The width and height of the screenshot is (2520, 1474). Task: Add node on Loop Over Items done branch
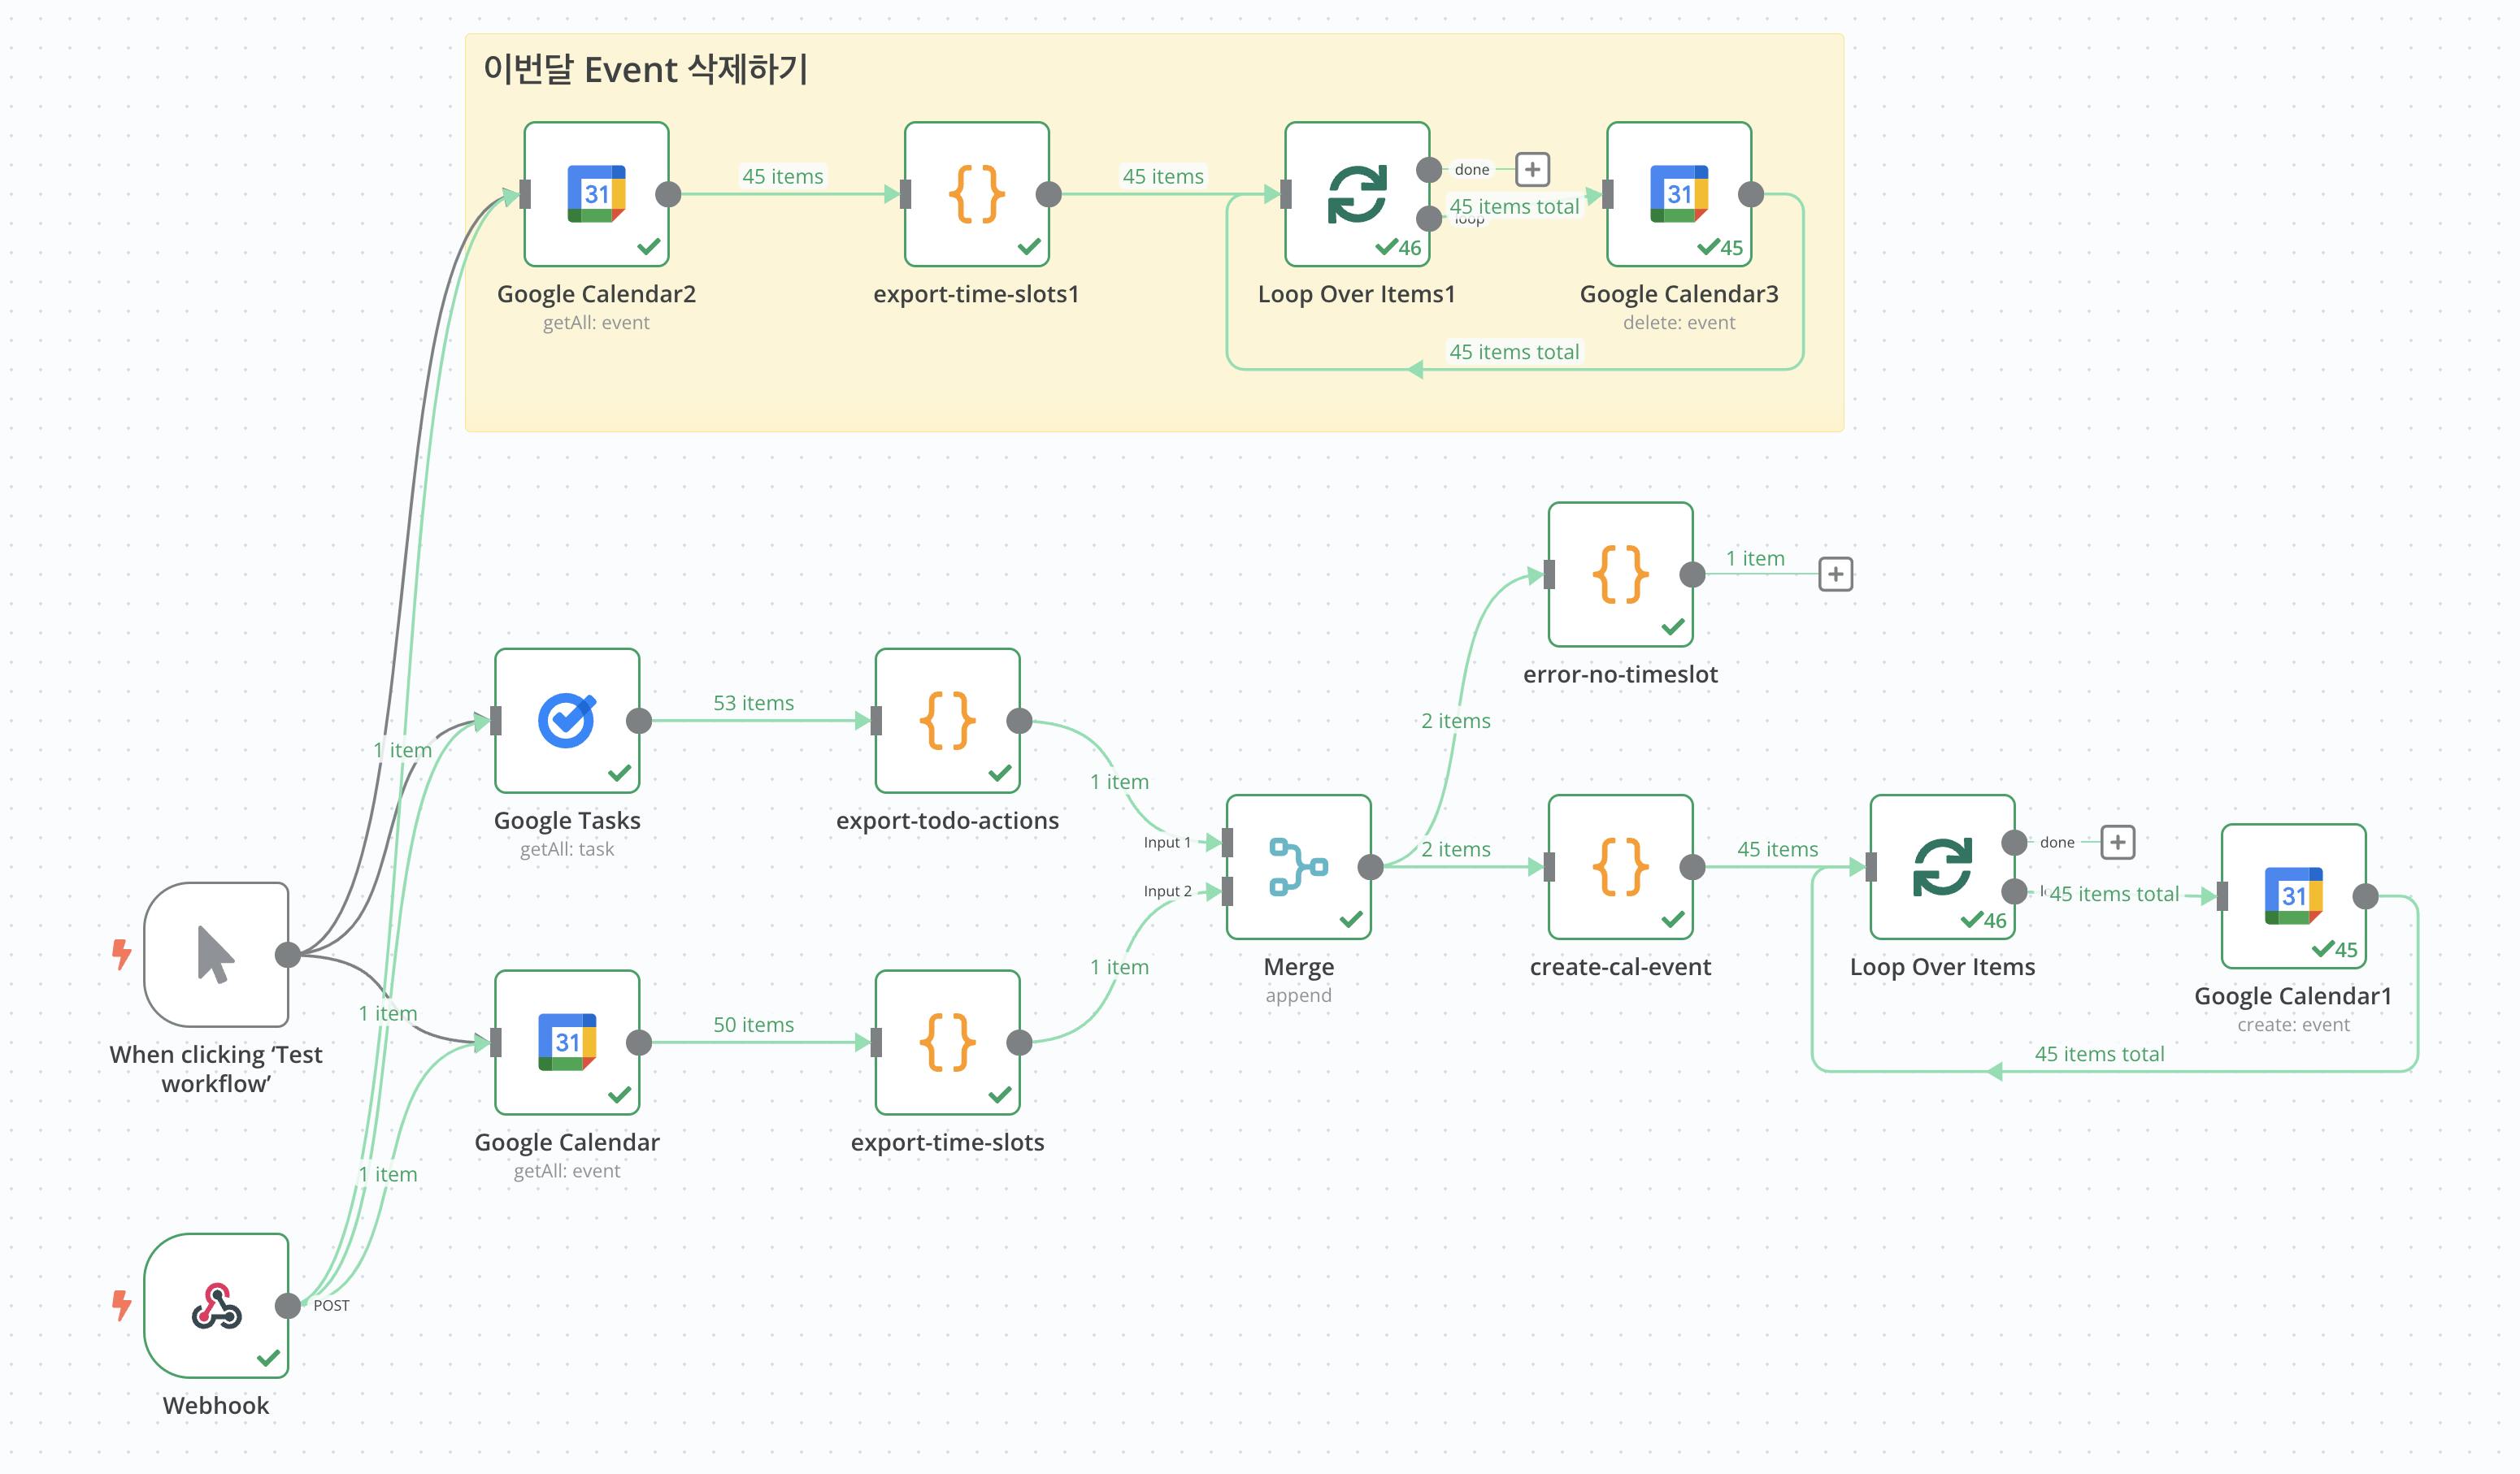(x=2117, y=843)
